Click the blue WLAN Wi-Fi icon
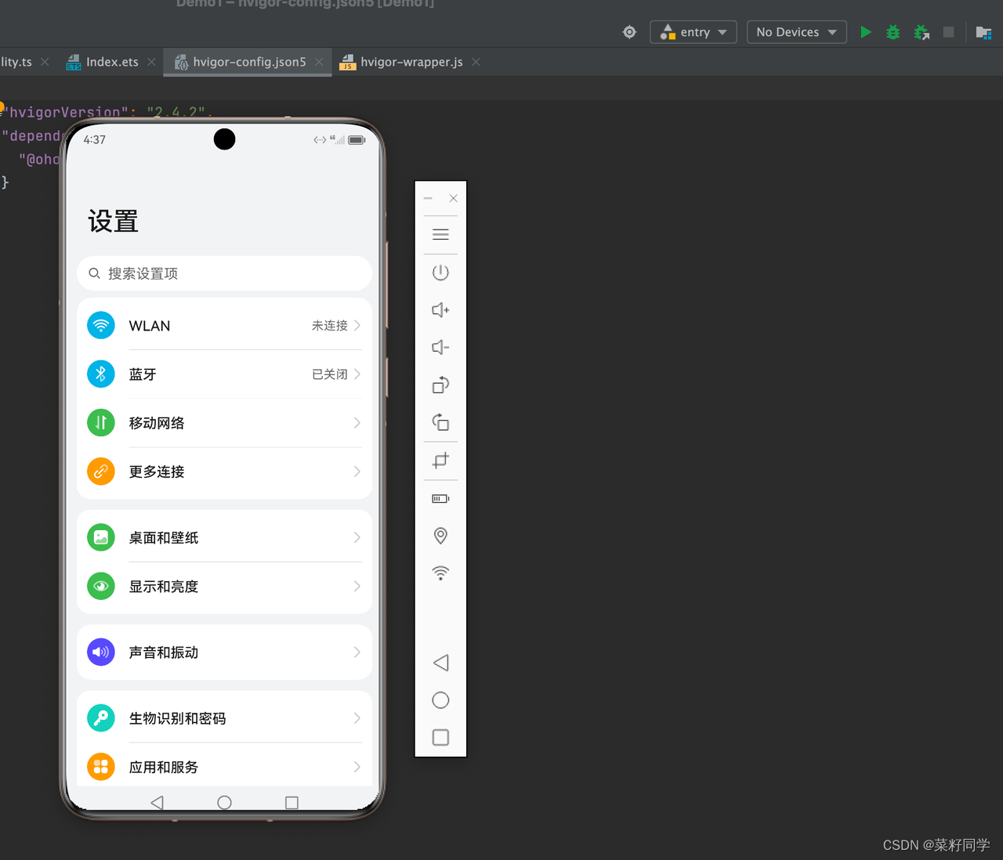 point(101,325)
